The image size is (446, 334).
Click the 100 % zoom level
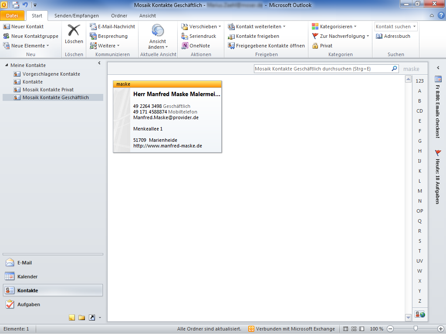[376, 329]
